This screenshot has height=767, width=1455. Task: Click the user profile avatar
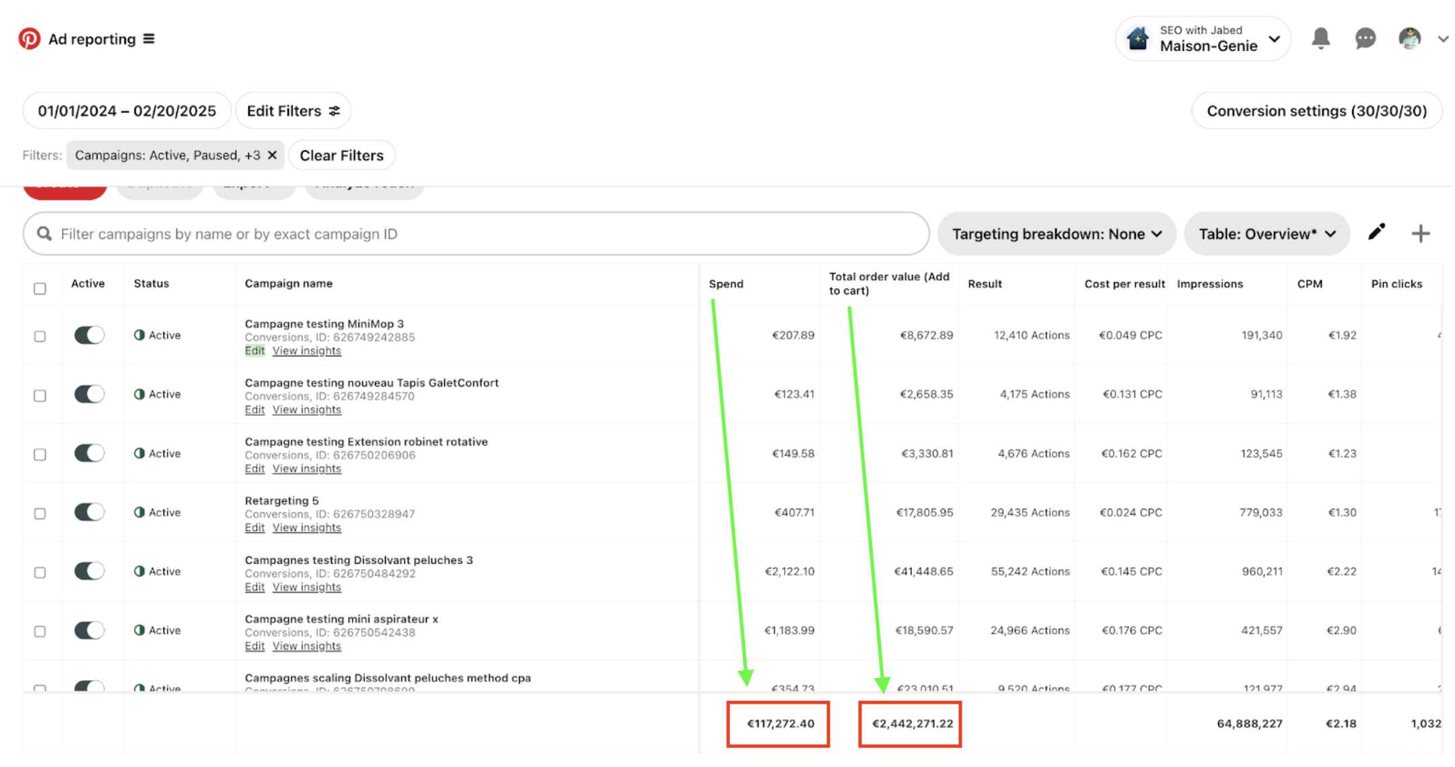click(1409, 39)
